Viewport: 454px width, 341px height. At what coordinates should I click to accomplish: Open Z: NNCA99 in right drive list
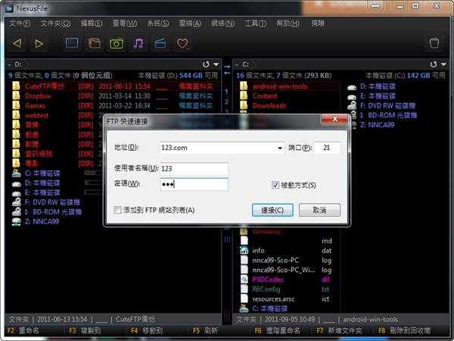(377, 125)
